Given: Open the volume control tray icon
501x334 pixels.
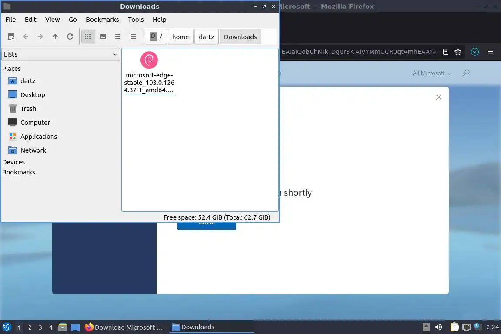Looking at the screenshot, I should tap(439, 327).
